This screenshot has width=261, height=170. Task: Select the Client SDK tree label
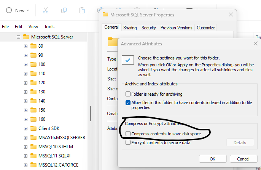pos(49,128)
